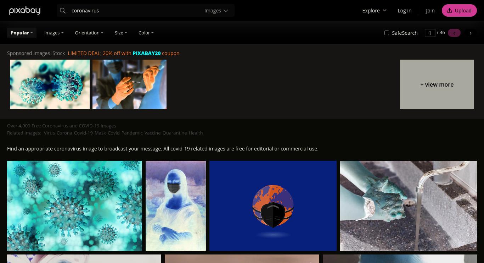Image resolution: width=484 pixels, height=263 pixels.
Task: Open the Mona Lisa with mask image
Action: [x=176, y=206]
